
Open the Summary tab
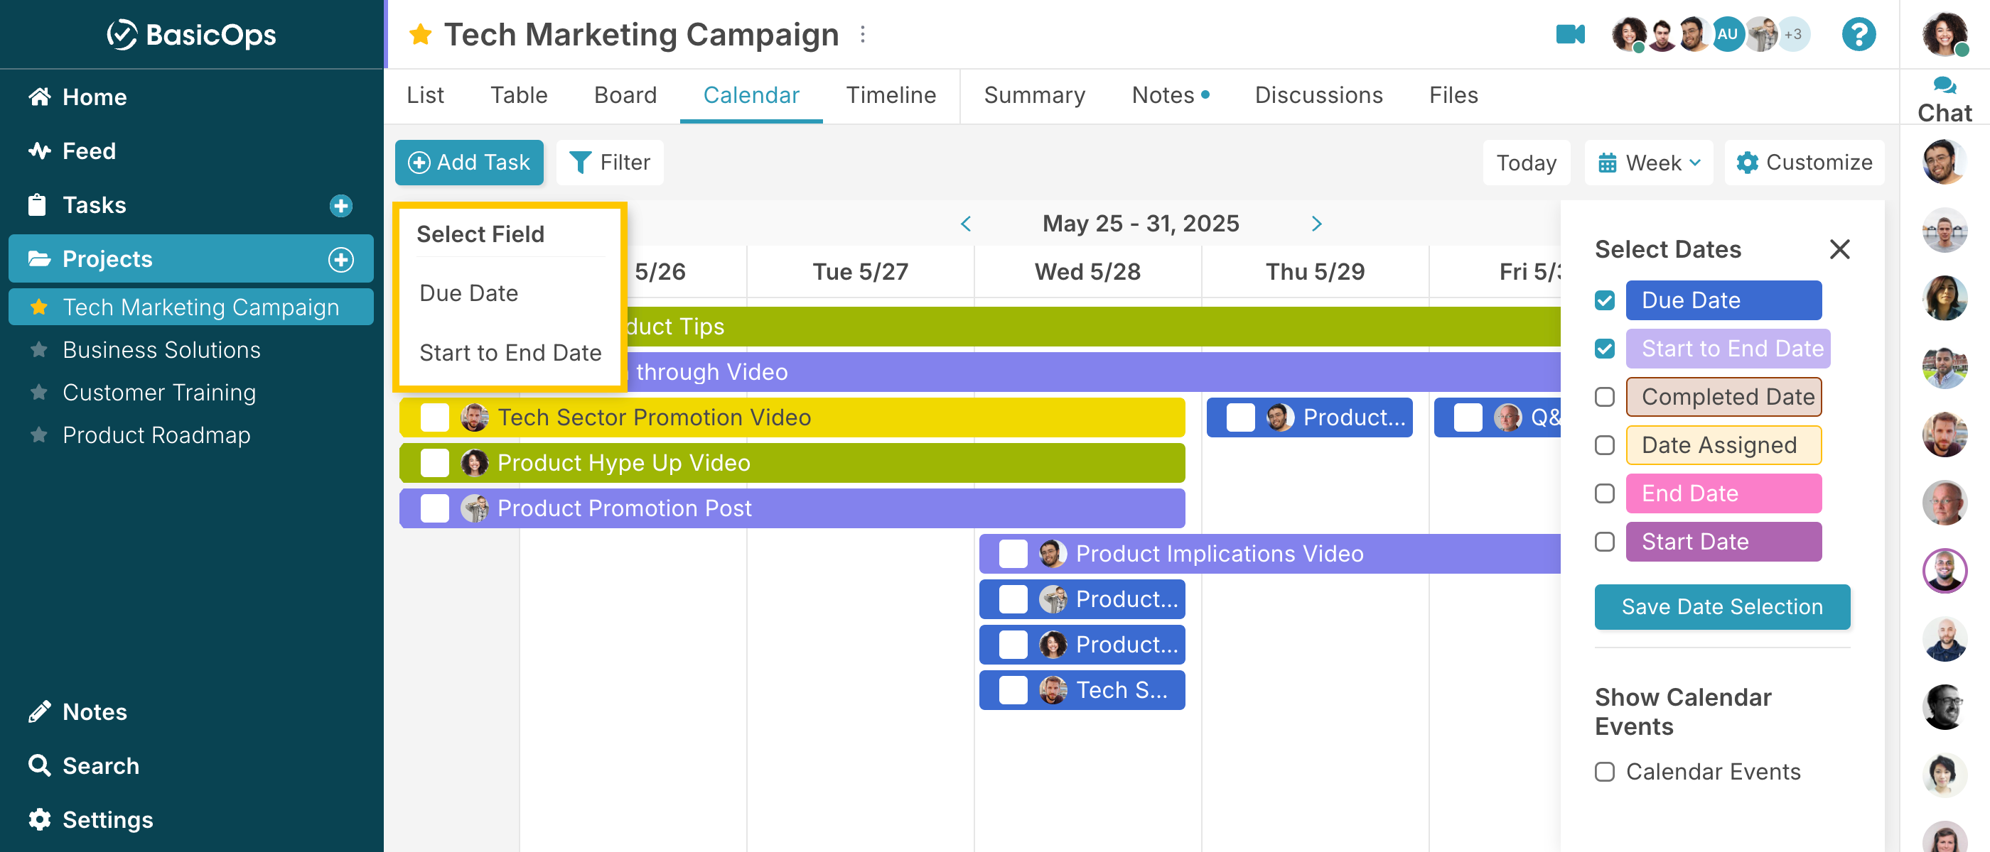click(1033, 95)
